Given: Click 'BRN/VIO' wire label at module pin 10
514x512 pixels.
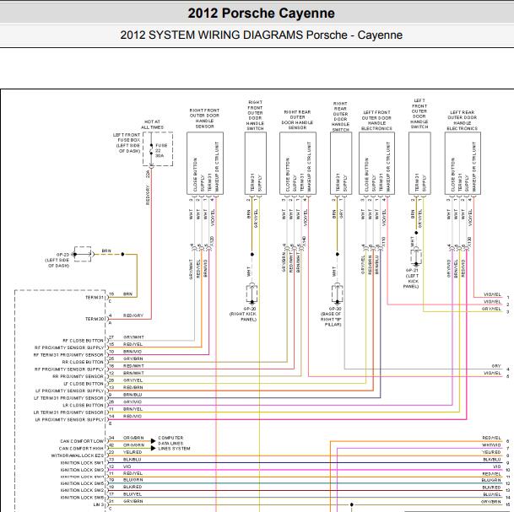Looking at the screenshot, I should pyautogui.click(x=133, y=352).
